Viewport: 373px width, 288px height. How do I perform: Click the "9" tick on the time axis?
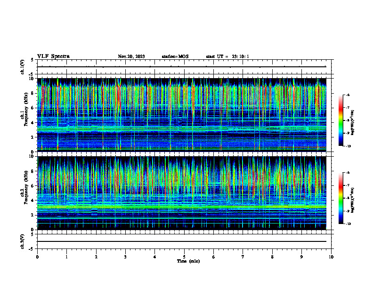[x=301, y=257]
